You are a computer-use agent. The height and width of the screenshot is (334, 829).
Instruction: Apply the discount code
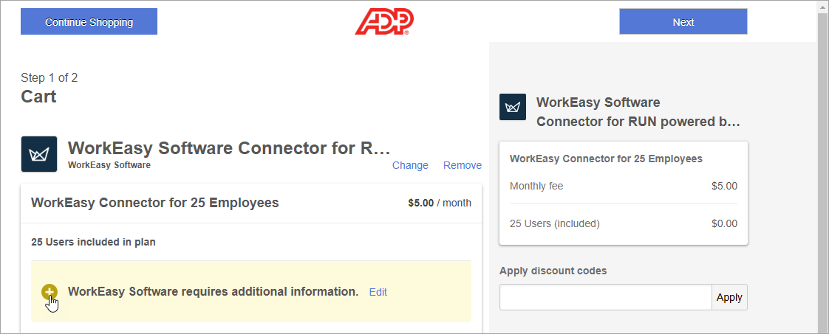729,297
